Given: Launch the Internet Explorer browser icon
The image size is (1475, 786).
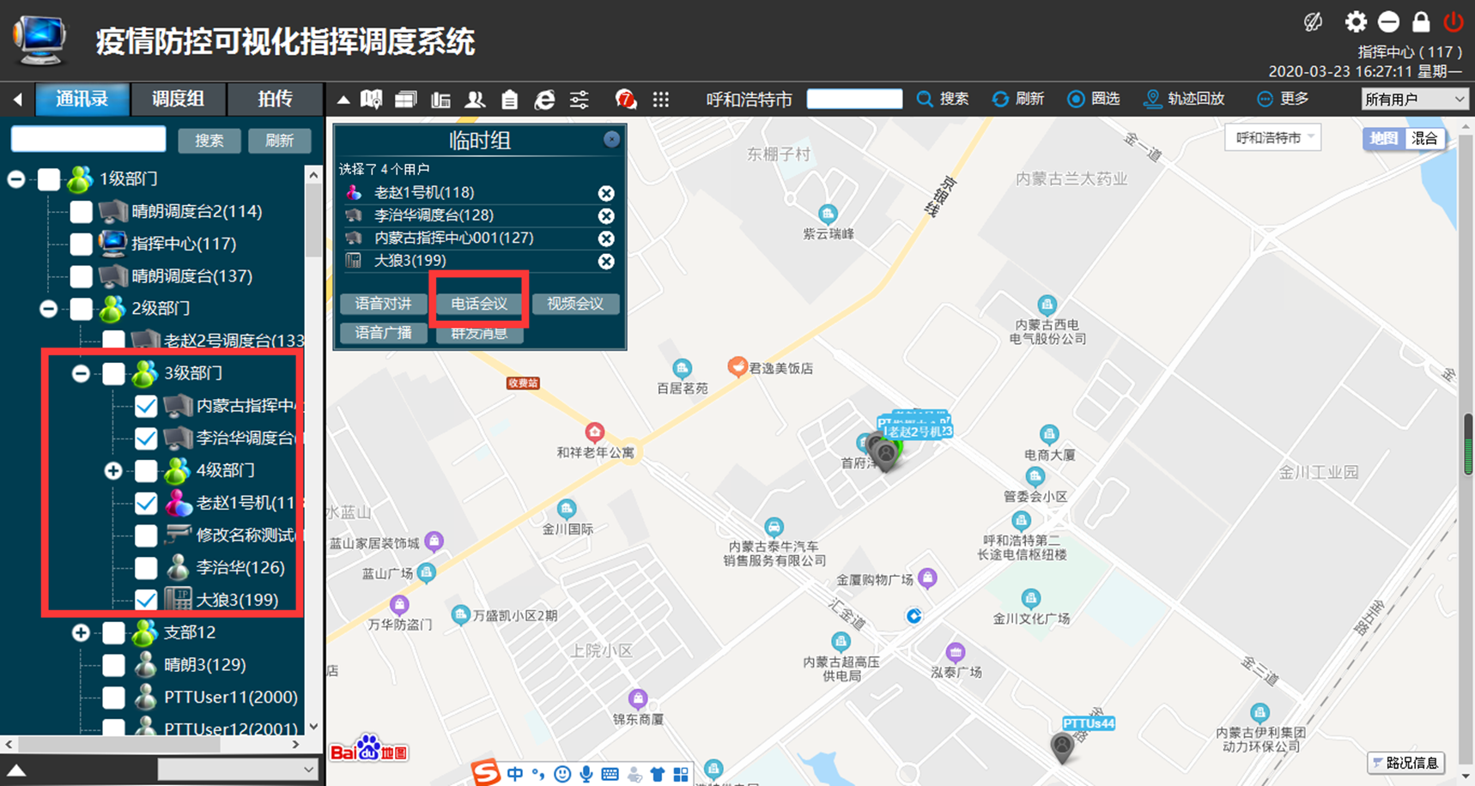Looking at the screenshot, I should tap(544, 100).
